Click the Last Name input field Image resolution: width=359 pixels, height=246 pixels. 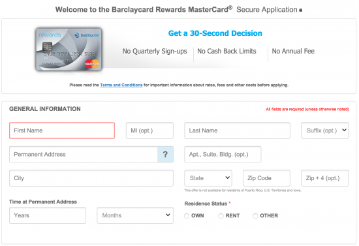click(237, 131)
